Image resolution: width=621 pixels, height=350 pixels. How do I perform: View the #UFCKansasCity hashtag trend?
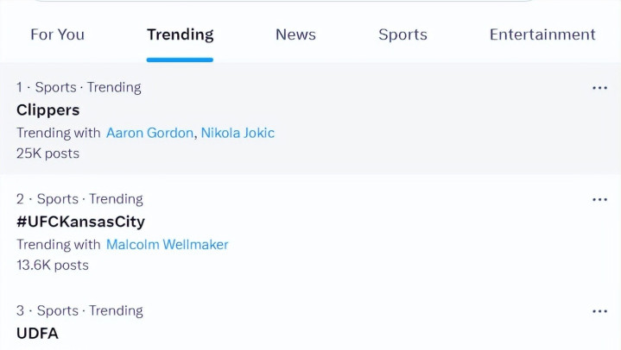[x=80, y=222]
